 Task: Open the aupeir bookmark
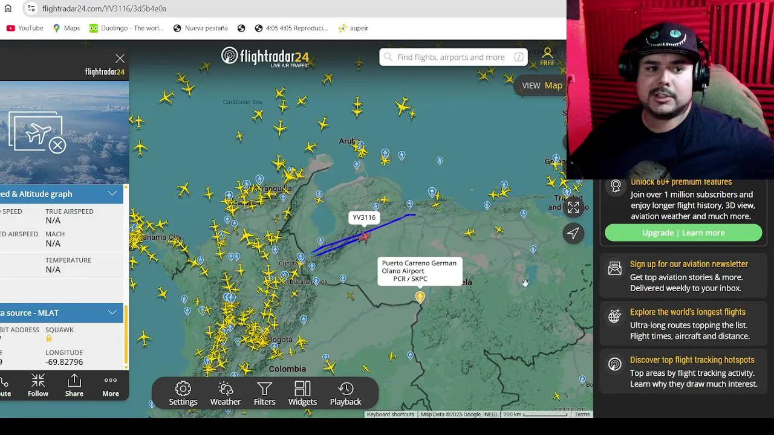click(353, 28)
